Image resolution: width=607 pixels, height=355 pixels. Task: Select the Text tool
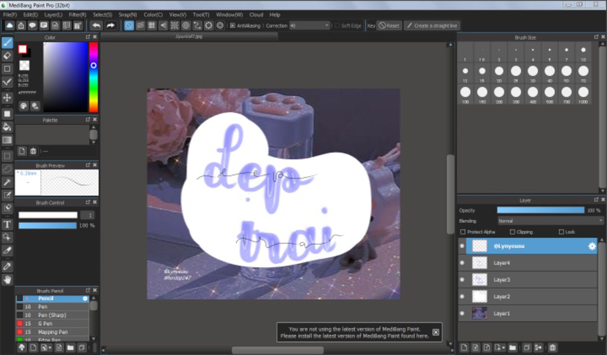click(7, 224)
